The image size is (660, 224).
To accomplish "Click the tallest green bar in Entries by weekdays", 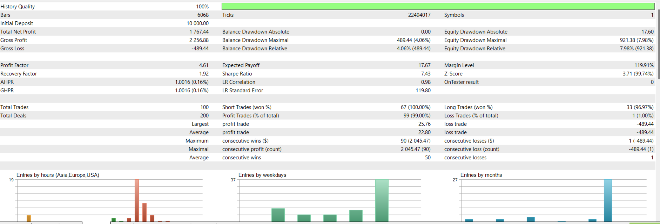I will point(382,201).
